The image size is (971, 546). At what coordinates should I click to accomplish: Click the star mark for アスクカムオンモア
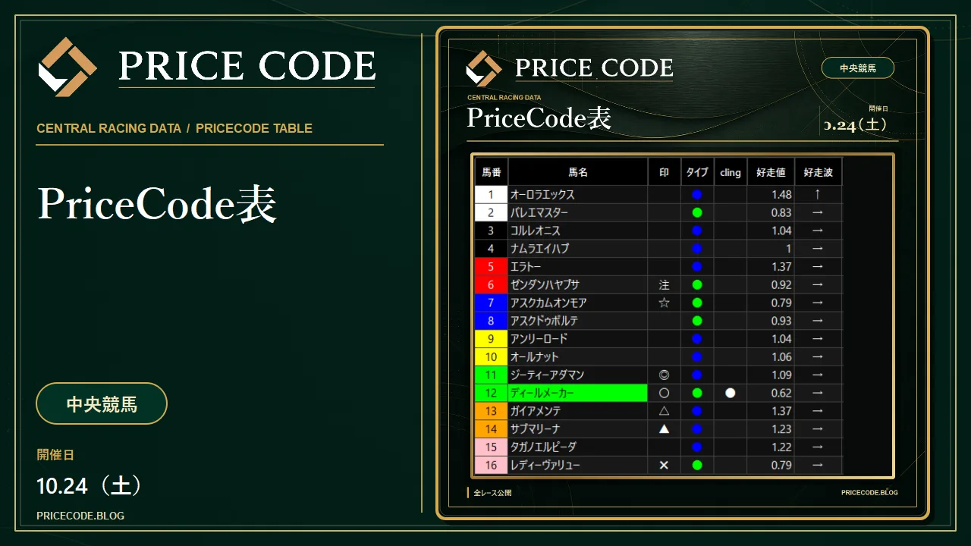[x=665, y=303]
